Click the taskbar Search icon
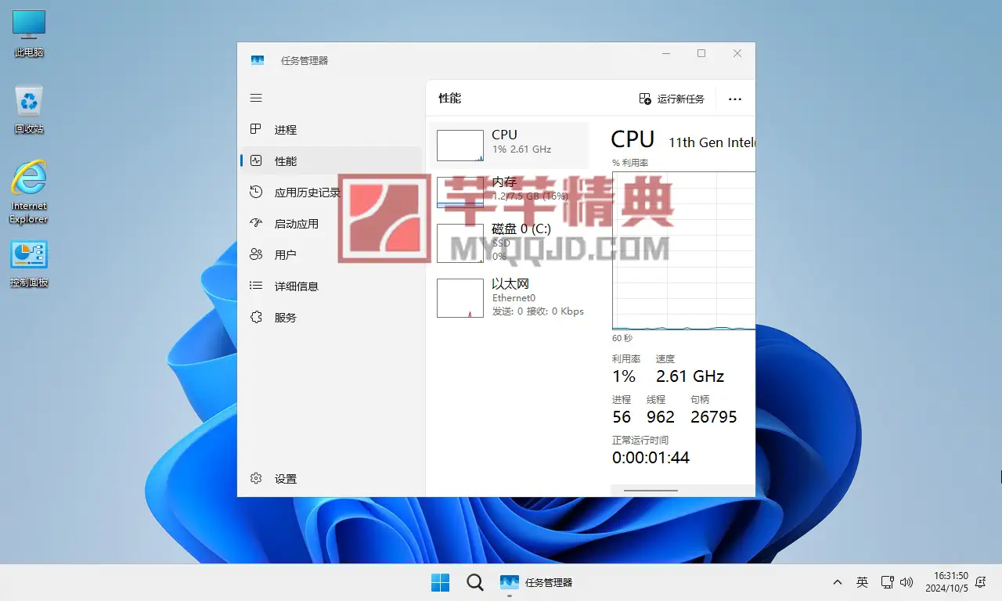 tap(474, 582)
